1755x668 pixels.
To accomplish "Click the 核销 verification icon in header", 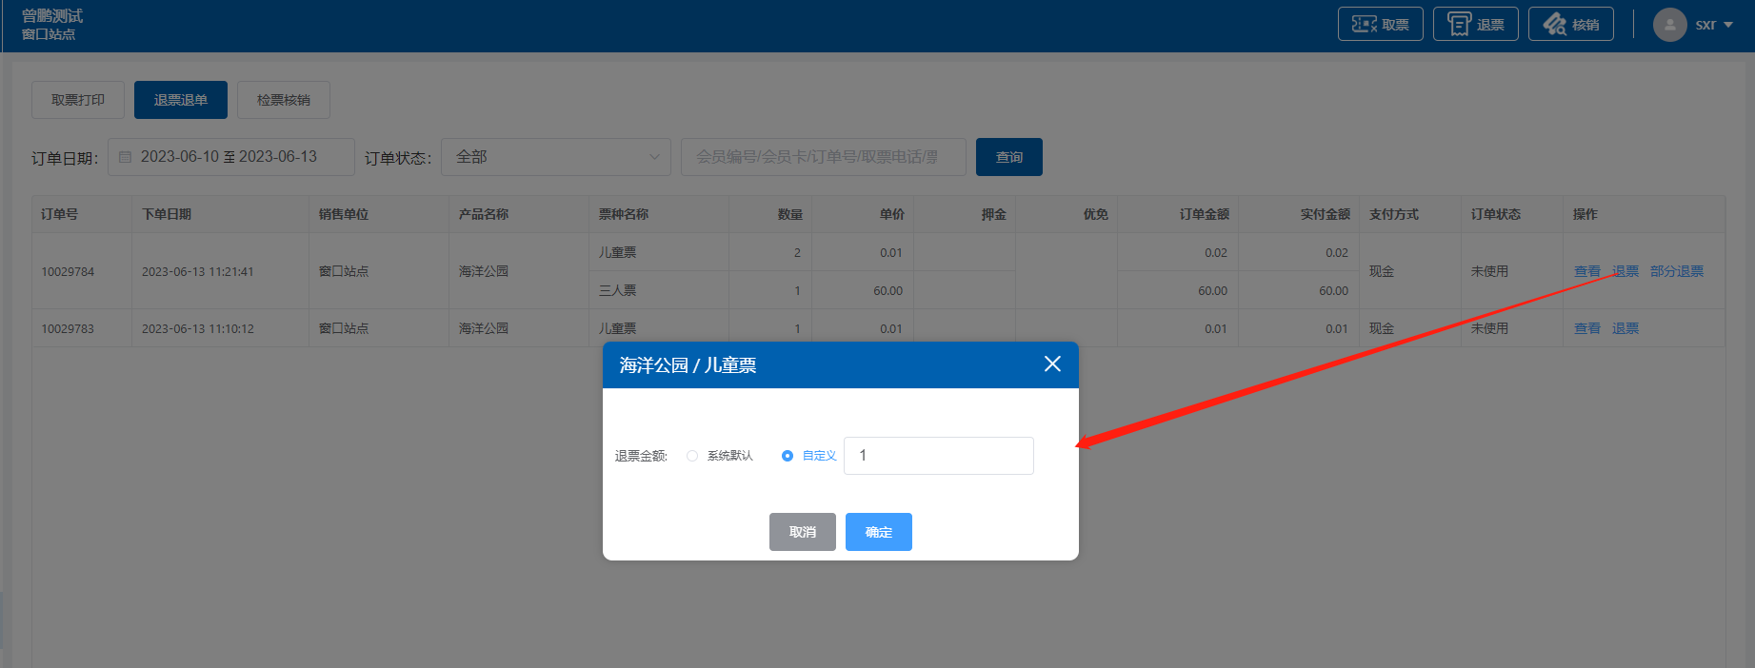I will coord(1554,24).
